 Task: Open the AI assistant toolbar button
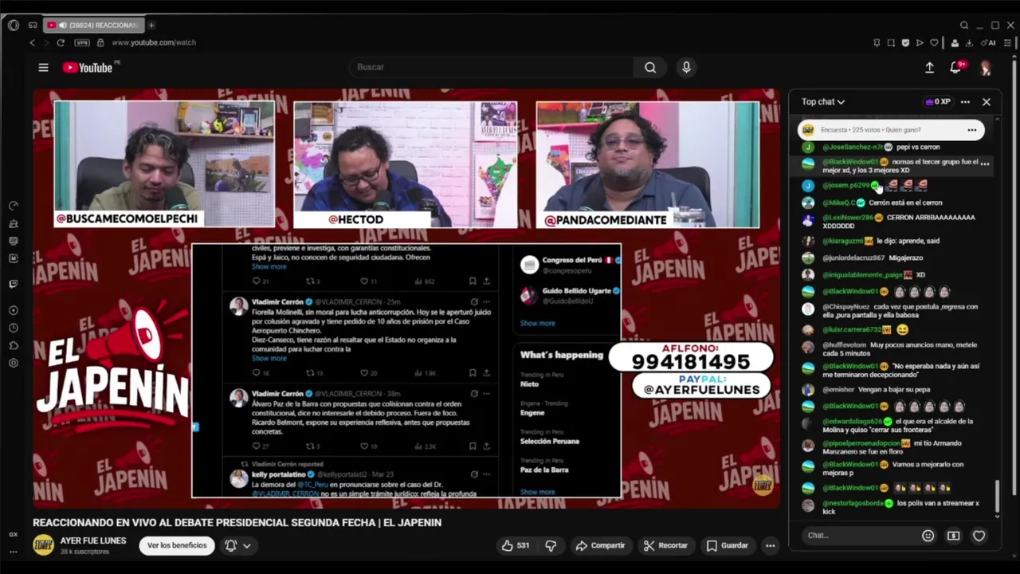(x=989, y=43)
